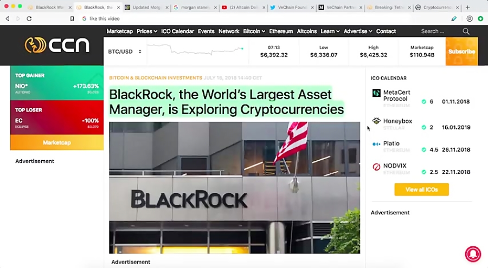Click the Low $6,336.07 value
This screenshot has width=488, height=268.
coord(324,55)
